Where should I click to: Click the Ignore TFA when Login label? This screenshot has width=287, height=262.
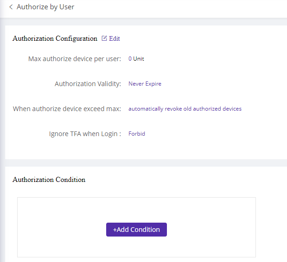[85, 134]
